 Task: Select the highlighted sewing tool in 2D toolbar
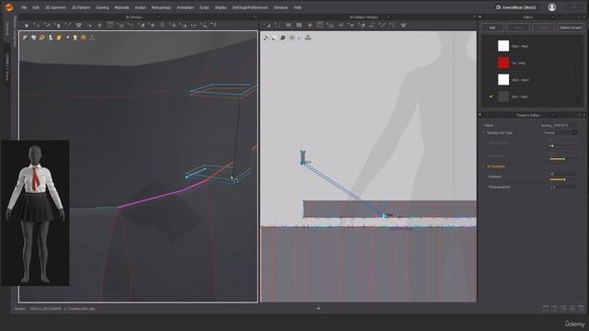tap(320, 25)
